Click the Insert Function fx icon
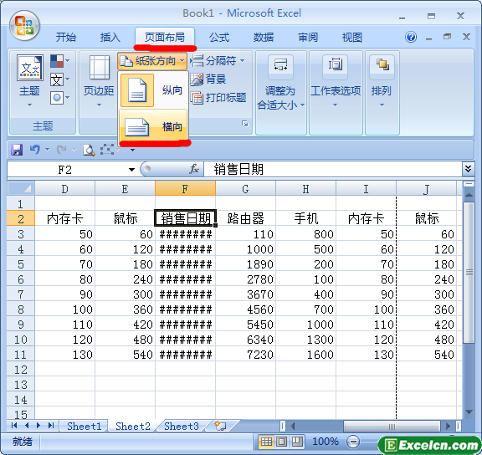 (x=194, y=169)
